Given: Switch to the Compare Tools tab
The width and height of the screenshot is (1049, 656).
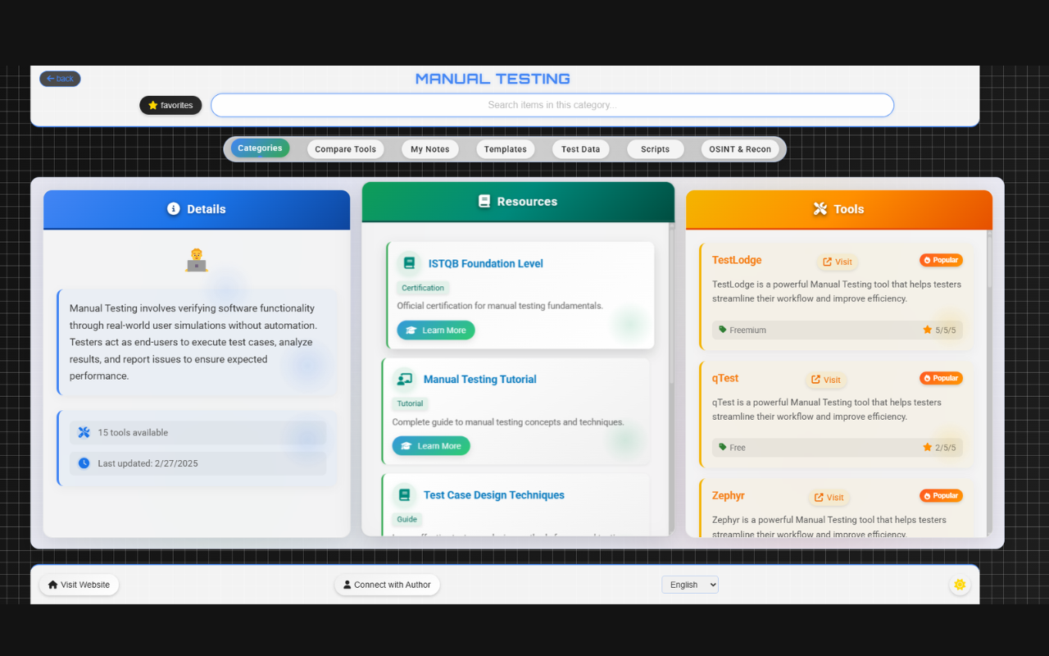Looking at the screenshot, I should [x=345, y=149].
